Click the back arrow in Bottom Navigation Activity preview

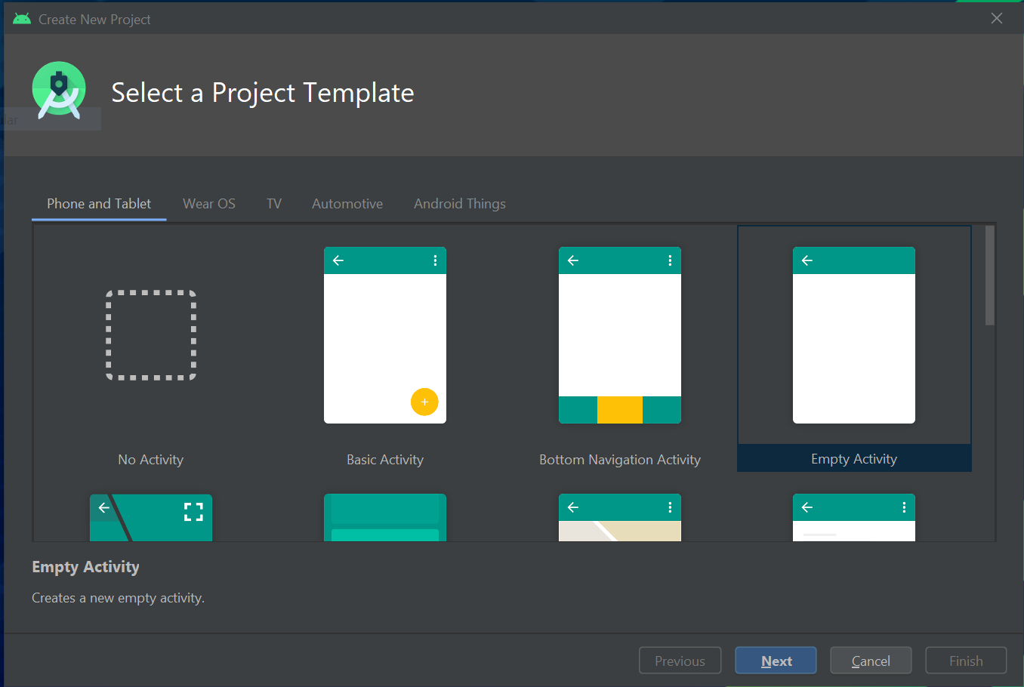[x=572, y=260]
